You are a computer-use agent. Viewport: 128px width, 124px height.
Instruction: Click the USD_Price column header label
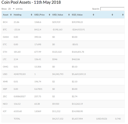coord(39,15)
